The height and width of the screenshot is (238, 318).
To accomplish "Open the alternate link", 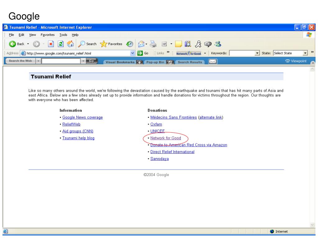I will pos(211,117).
